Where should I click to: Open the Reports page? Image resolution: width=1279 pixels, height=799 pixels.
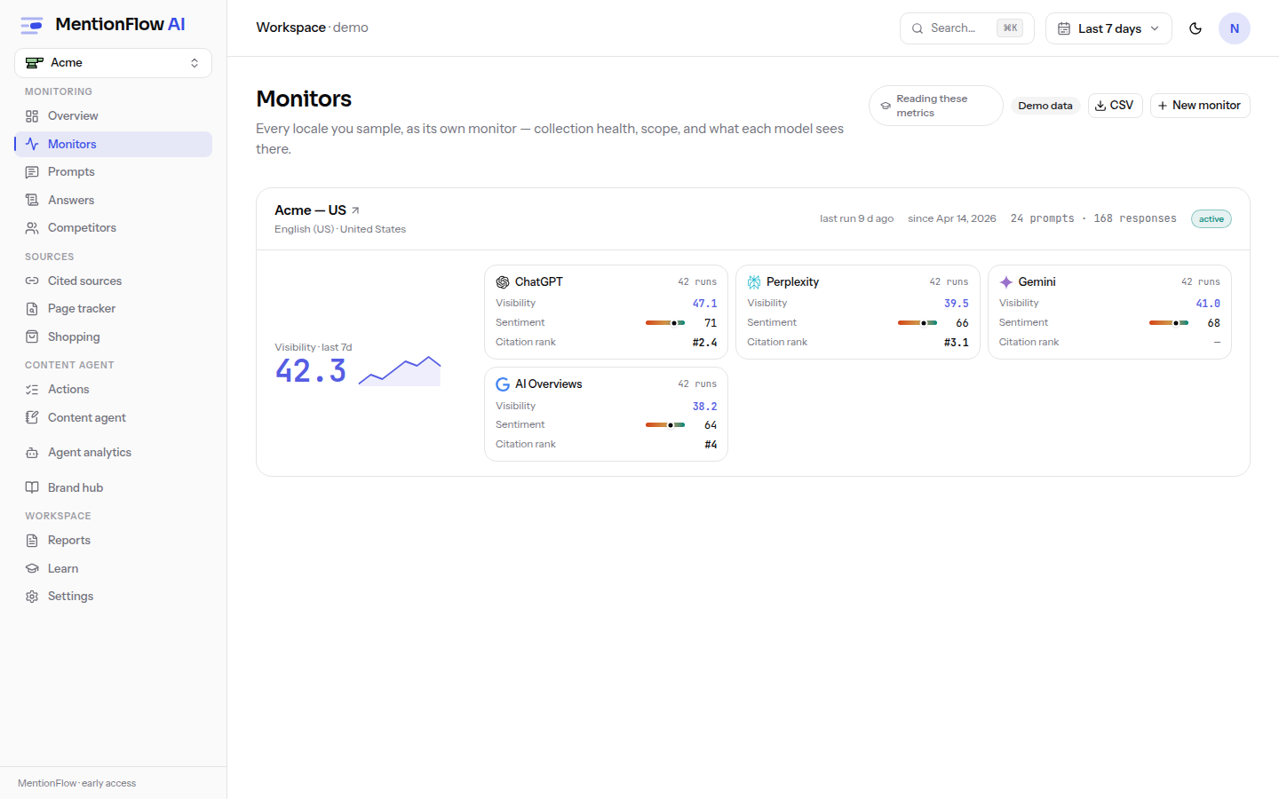(113, 541)
